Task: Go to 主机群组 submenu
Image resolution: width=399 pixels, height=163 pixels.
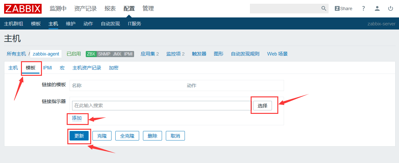Action: tap(14, 24)
